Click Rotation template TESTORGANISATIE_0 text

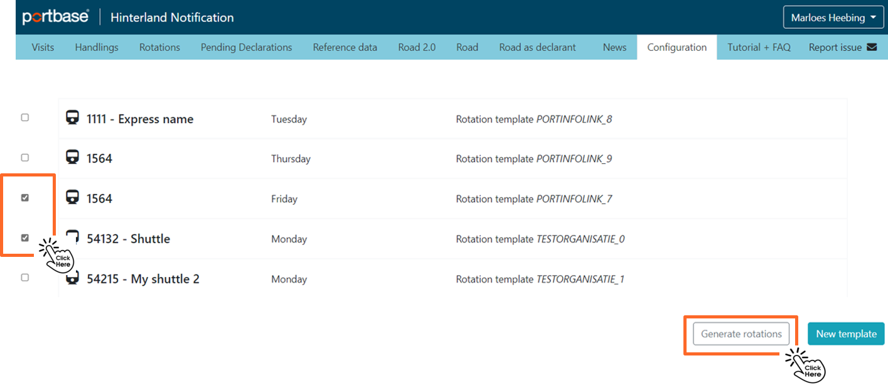(540, 239)
